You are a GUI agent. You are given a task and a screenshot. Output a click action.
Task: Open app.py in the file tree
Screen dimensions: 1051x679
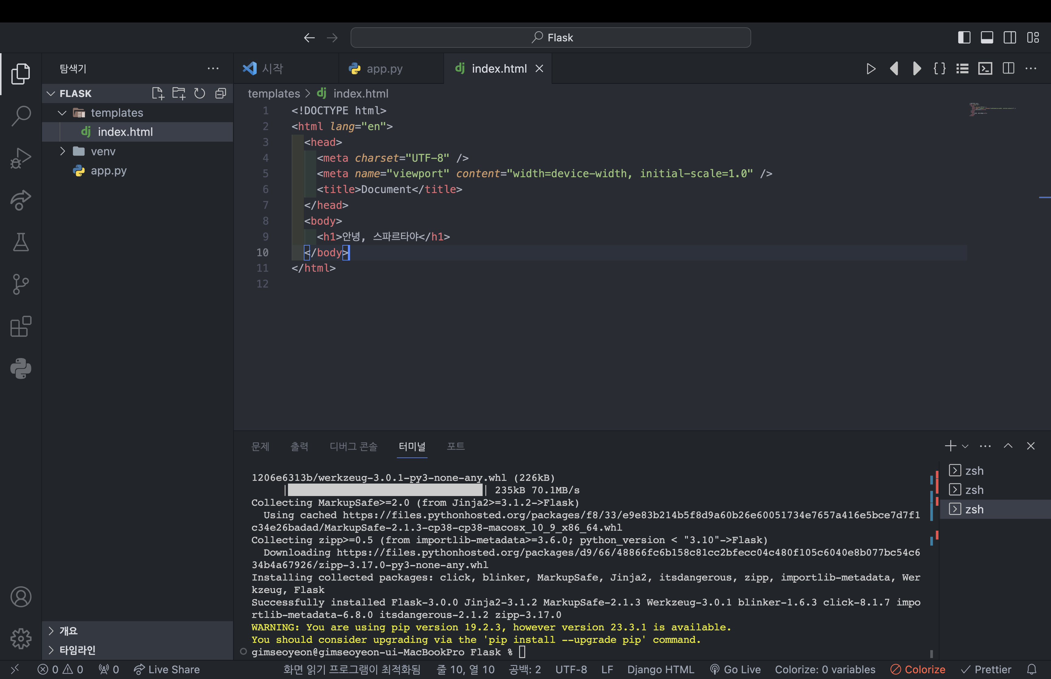[137, 171]
